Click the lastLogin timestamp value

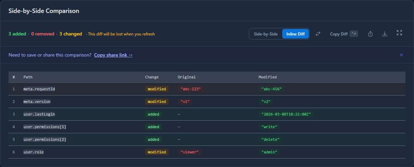(x=286, y=114)
